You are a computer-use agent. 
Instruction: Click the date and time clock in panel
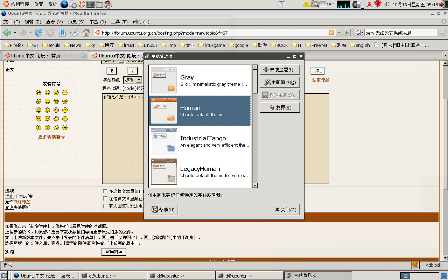[x=415, y=5]
